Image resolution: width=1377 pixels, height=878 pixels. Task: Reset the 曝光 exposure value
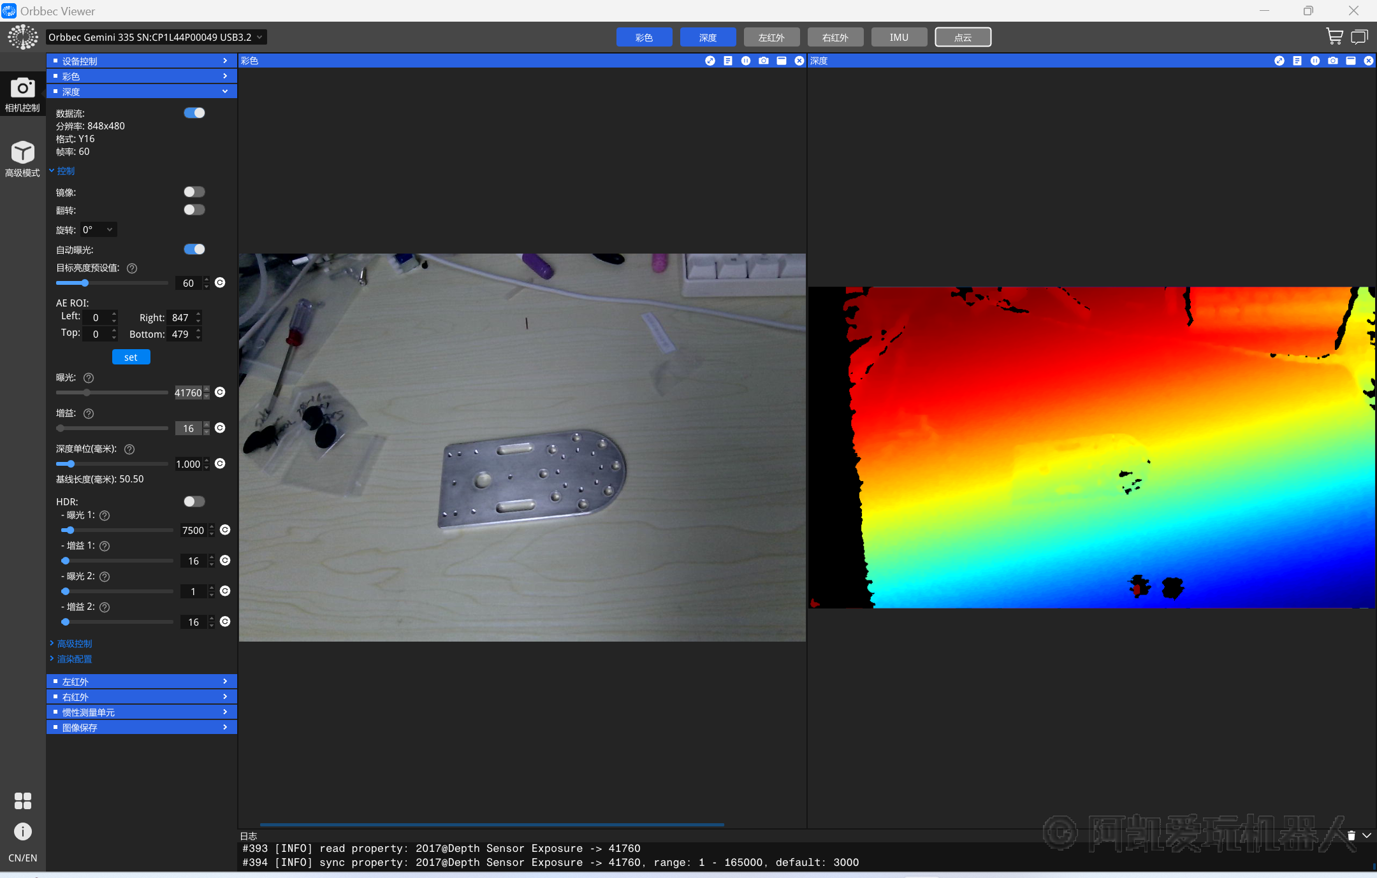point(220,392)
